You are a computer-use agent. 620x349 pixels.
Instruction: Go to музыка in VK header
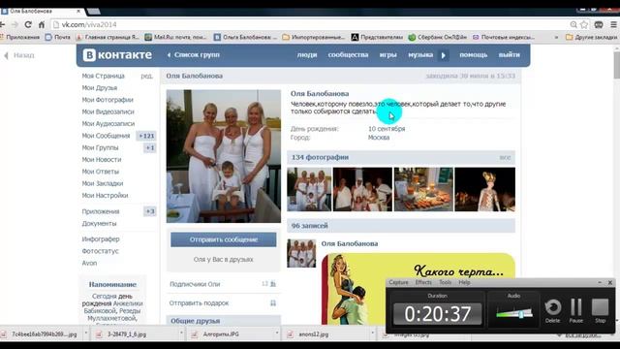point(420,55)
